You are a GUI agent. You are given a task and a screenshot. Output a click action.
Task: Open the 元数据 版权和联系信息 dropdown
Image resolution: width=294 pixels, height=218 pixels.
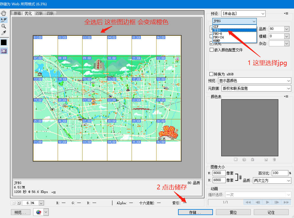[x=256, y=88]
